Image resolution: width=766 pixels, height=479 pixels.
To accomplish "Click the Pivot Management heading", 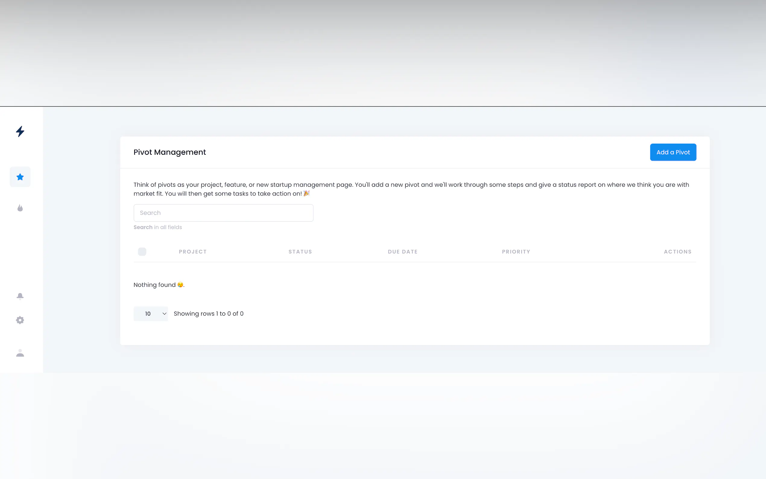I will (x=170, y=152).
